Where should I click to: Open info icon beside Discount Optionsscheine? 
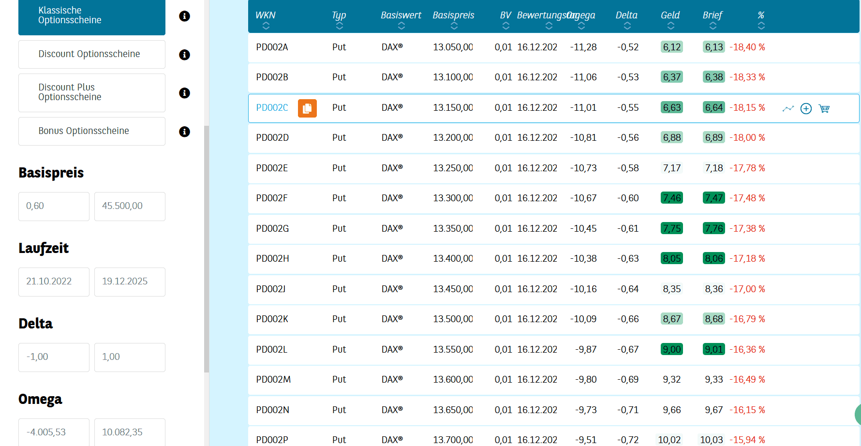(184, 55)
